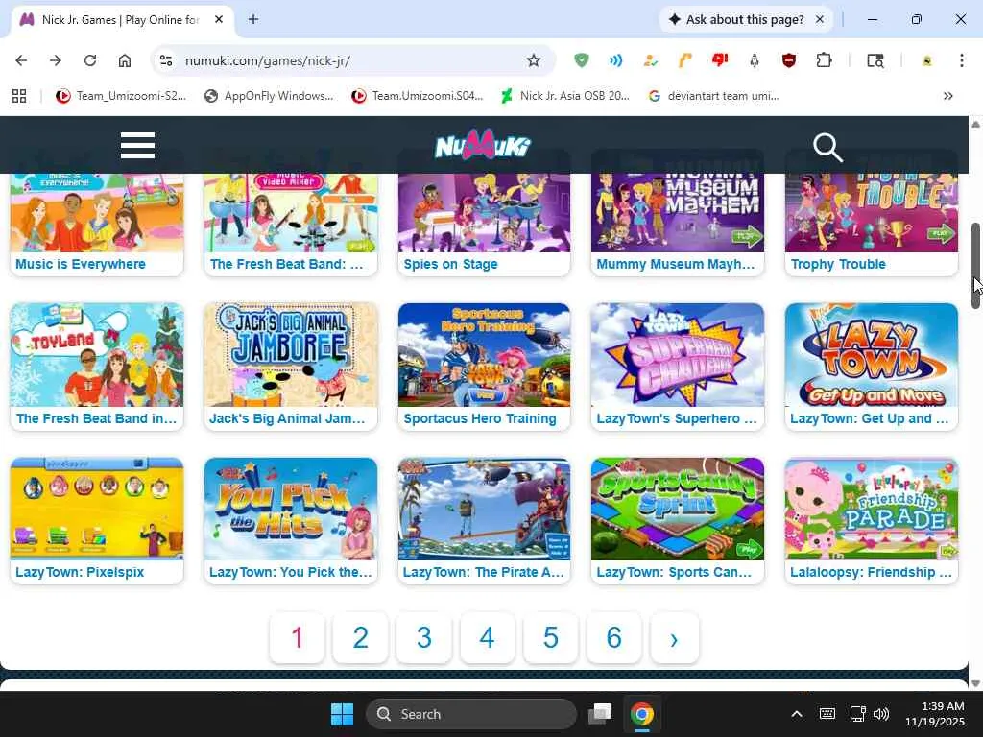Open LazyTown: Pixelspix game

point(97,521)
